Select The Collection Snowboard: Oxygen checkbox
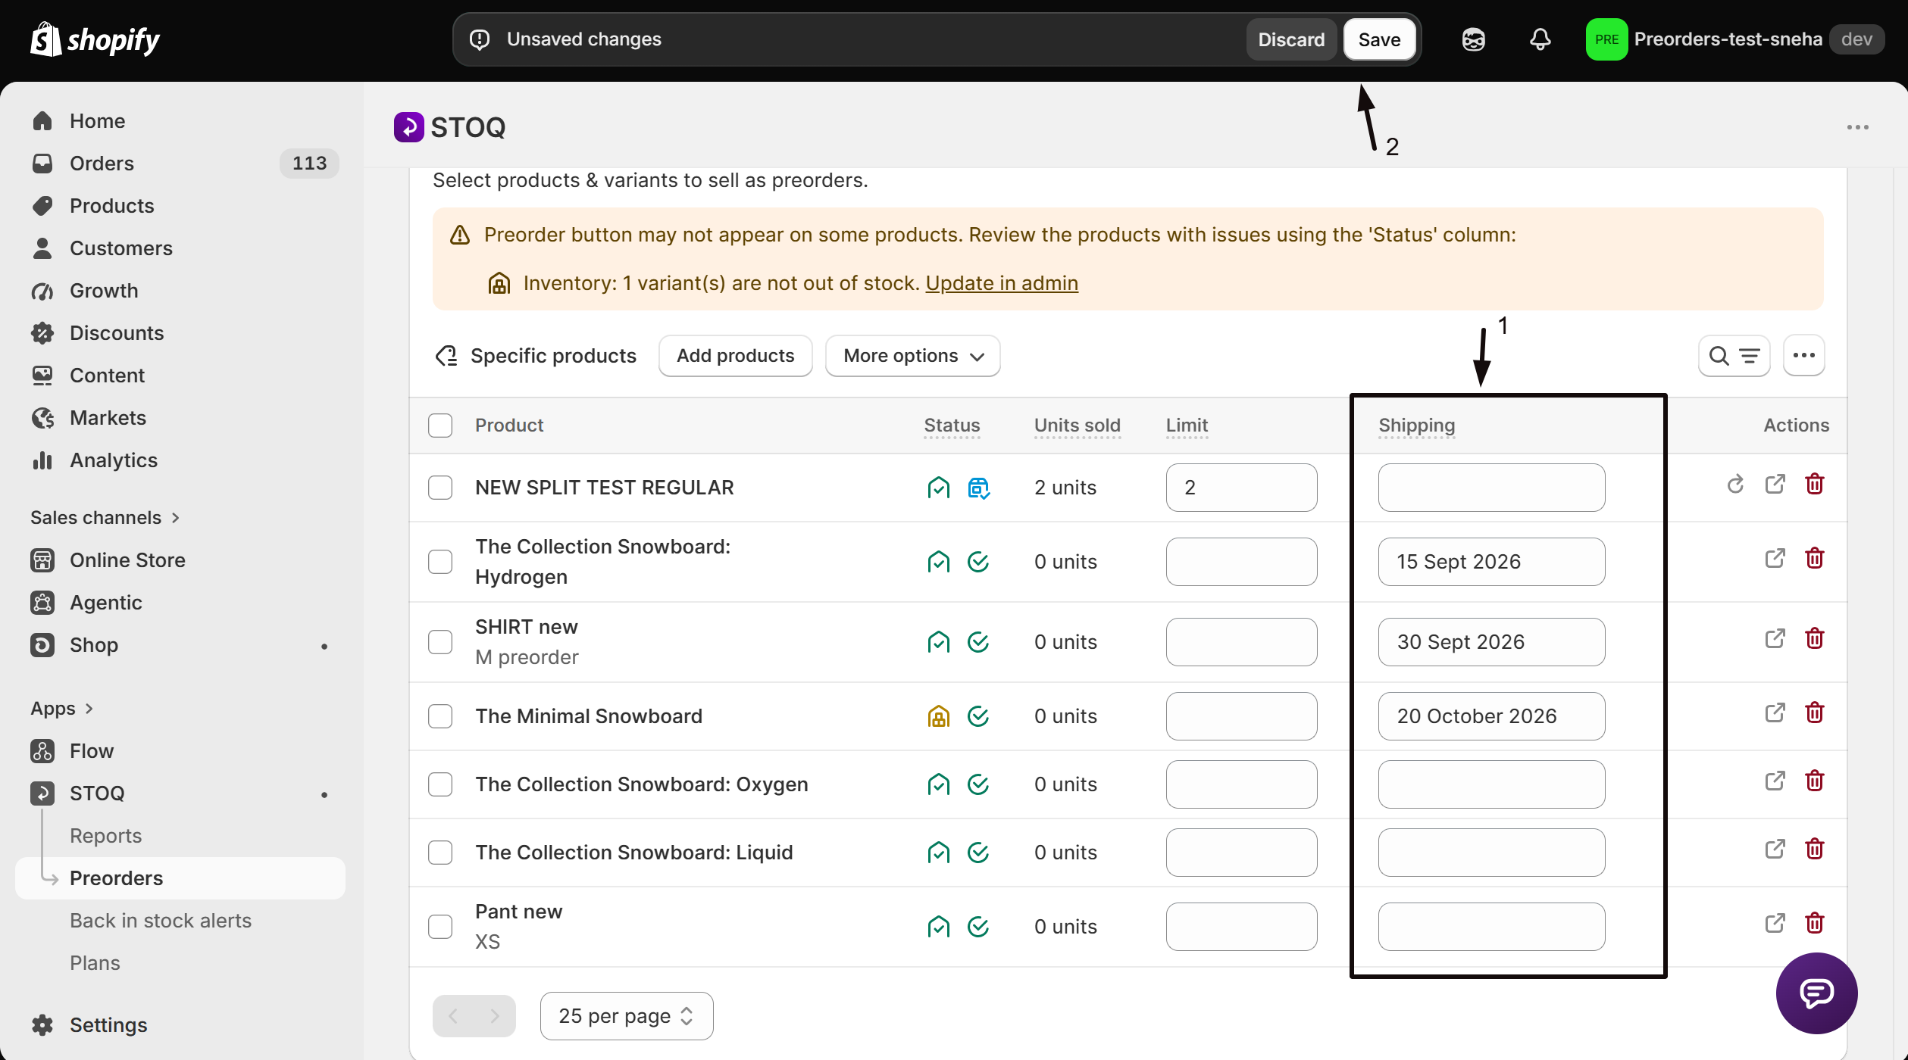The image size is (1908, 1060). click(x=440, y=784)
